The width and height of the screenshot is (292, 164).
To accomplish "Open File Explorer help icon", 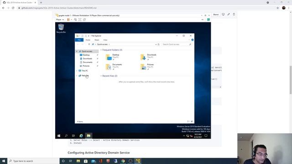I will pos(193,40).
